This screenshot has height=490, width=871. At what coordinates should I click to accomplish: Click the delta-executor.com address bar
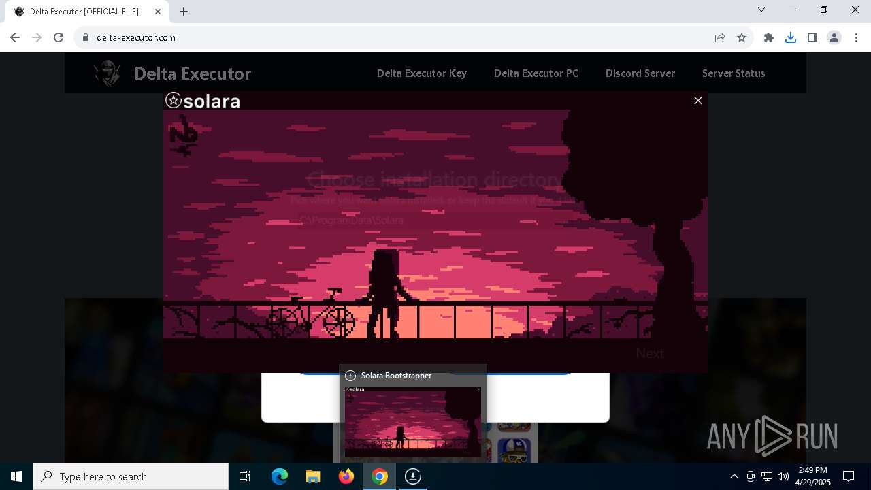tap(395, 37)
